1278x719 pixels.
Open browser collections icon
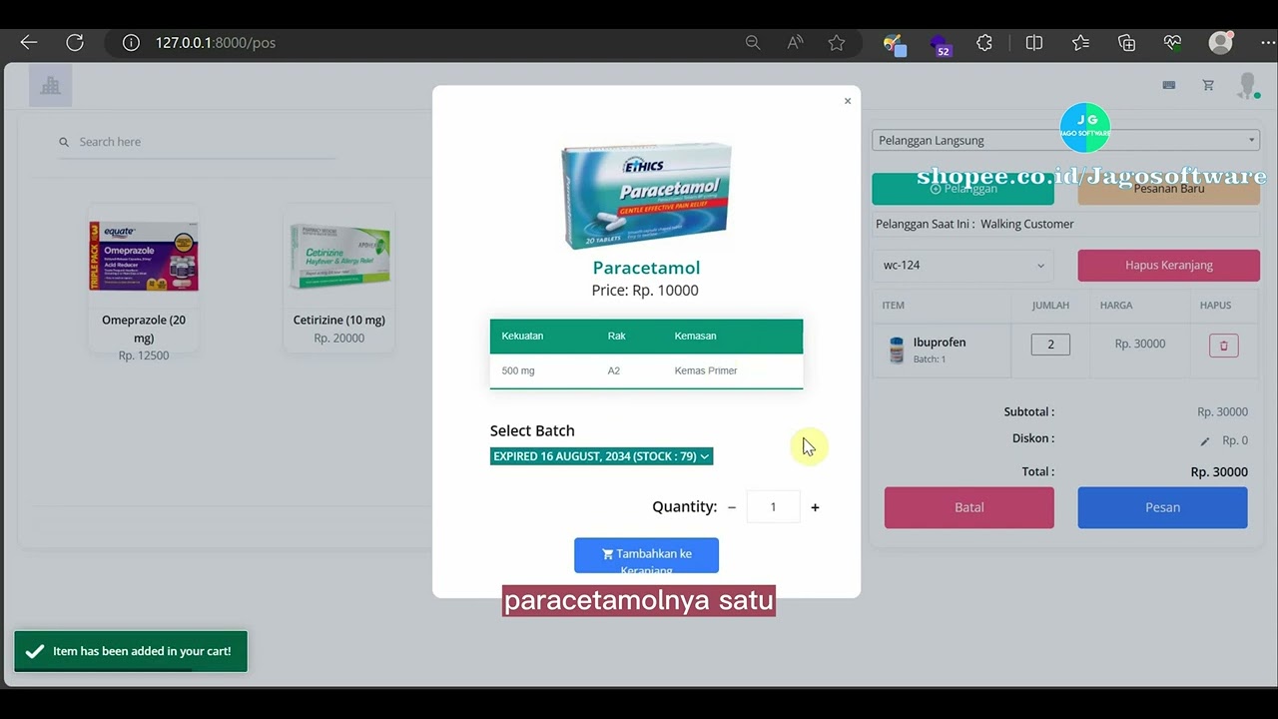[x=1126, y=42]
